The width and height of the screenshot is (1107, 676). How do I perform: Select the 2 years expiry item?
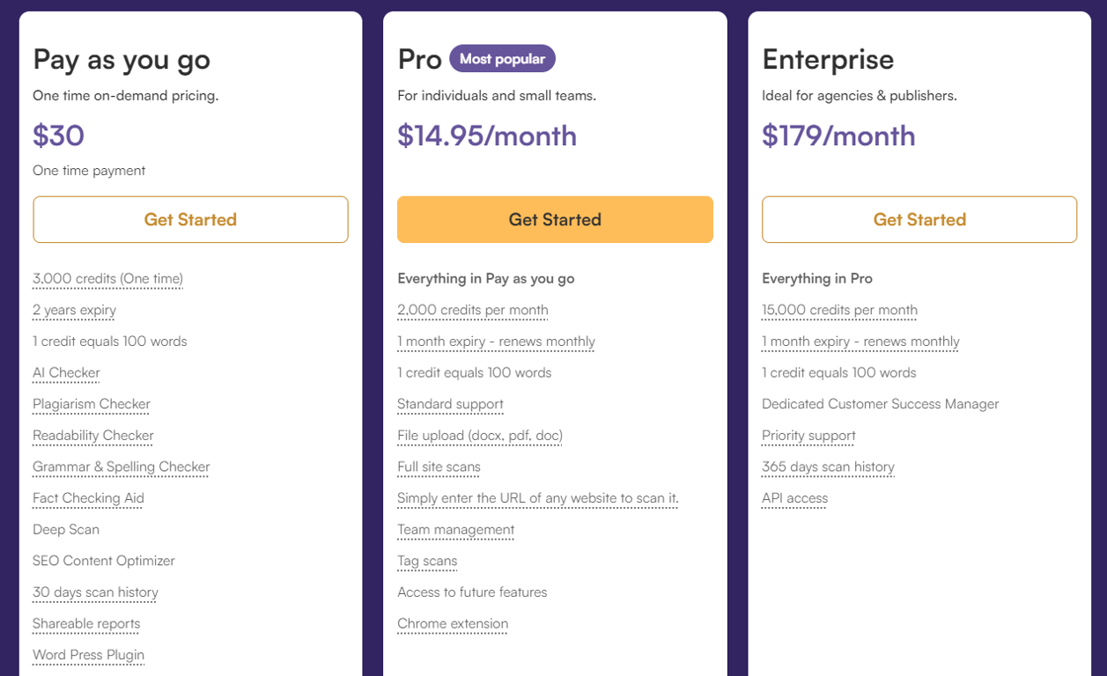coord(74,310)
